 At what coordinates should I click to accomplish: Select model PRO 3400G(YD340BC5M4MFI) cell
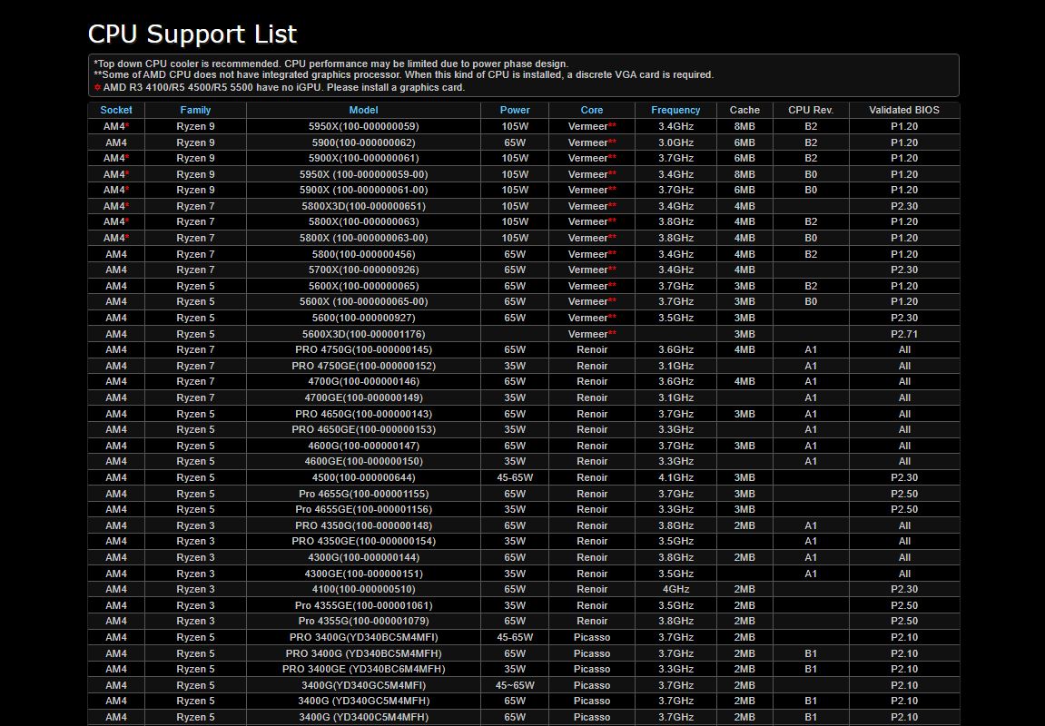363,637
